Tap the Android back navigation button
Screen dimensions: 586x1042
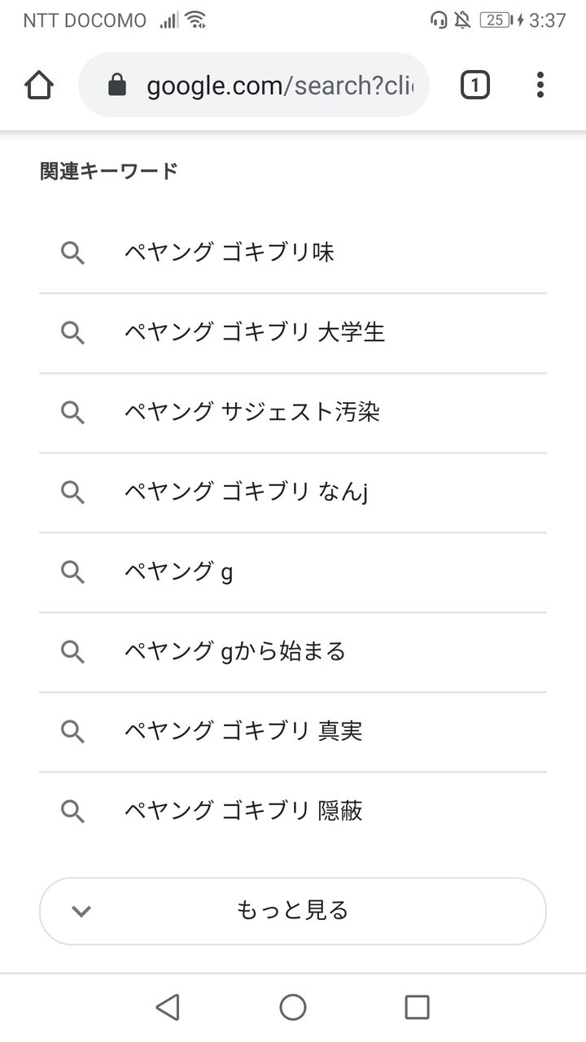(x=167, y=1007)
